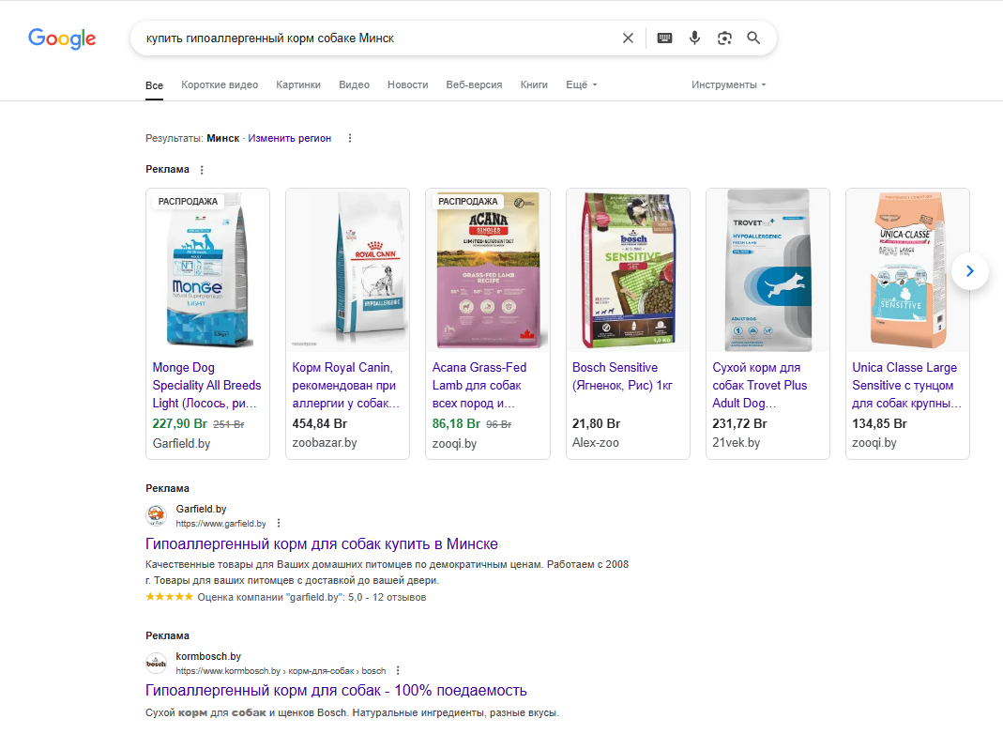The width and height of the screenshot is (1003, 734).
Task: Click Bosch Sensitive bag image
Action: pos(628,270)
